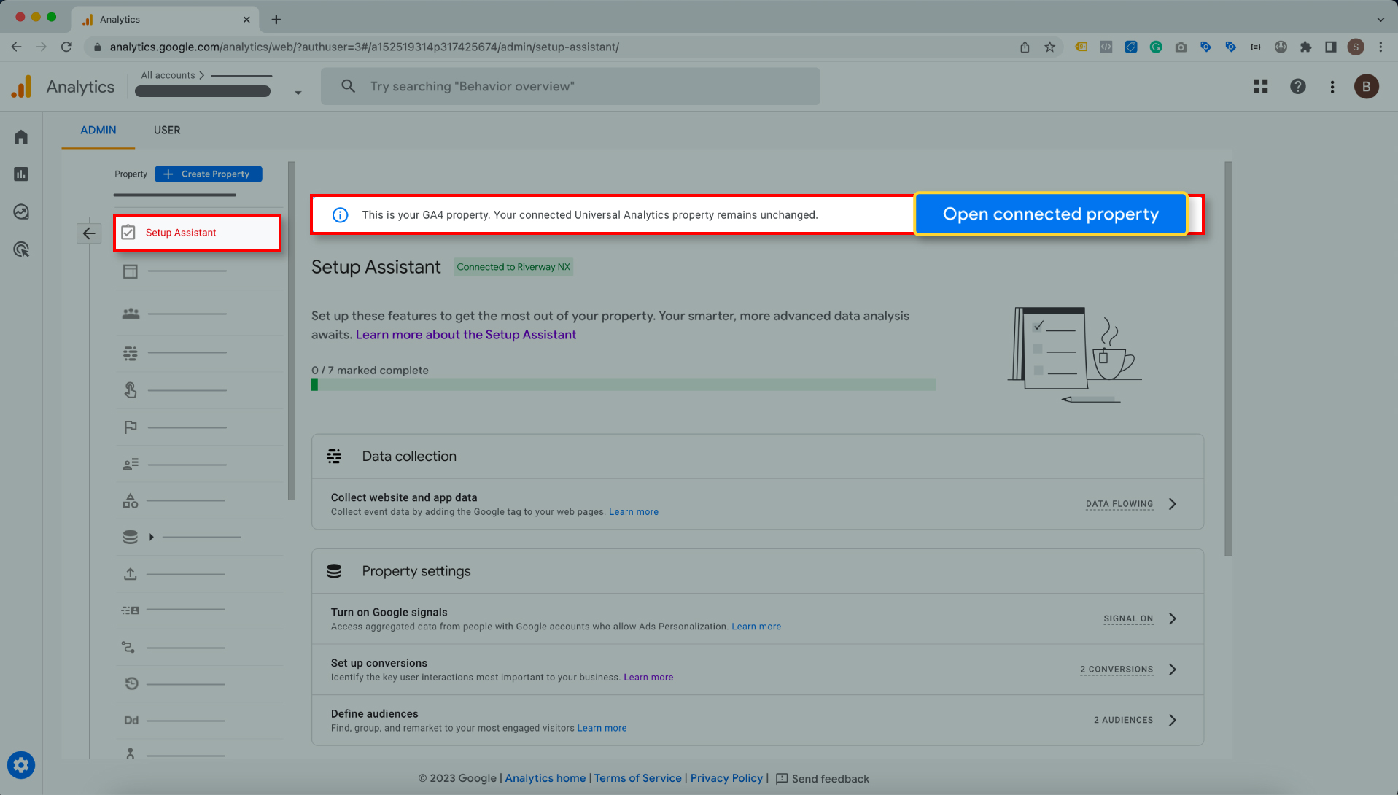Screen dimensions: 1398x795
Task: Open Learn more link under Set up conversions
Action: 648,678
